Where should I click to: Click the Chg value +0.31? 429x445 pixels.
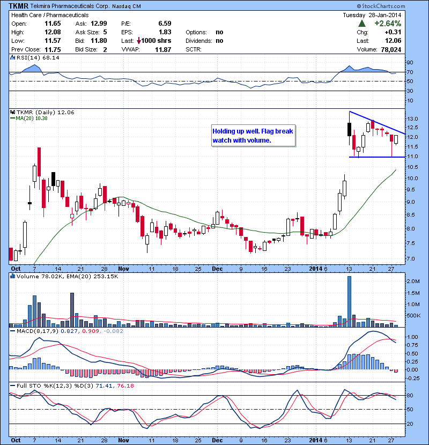(x=393, y=32)
